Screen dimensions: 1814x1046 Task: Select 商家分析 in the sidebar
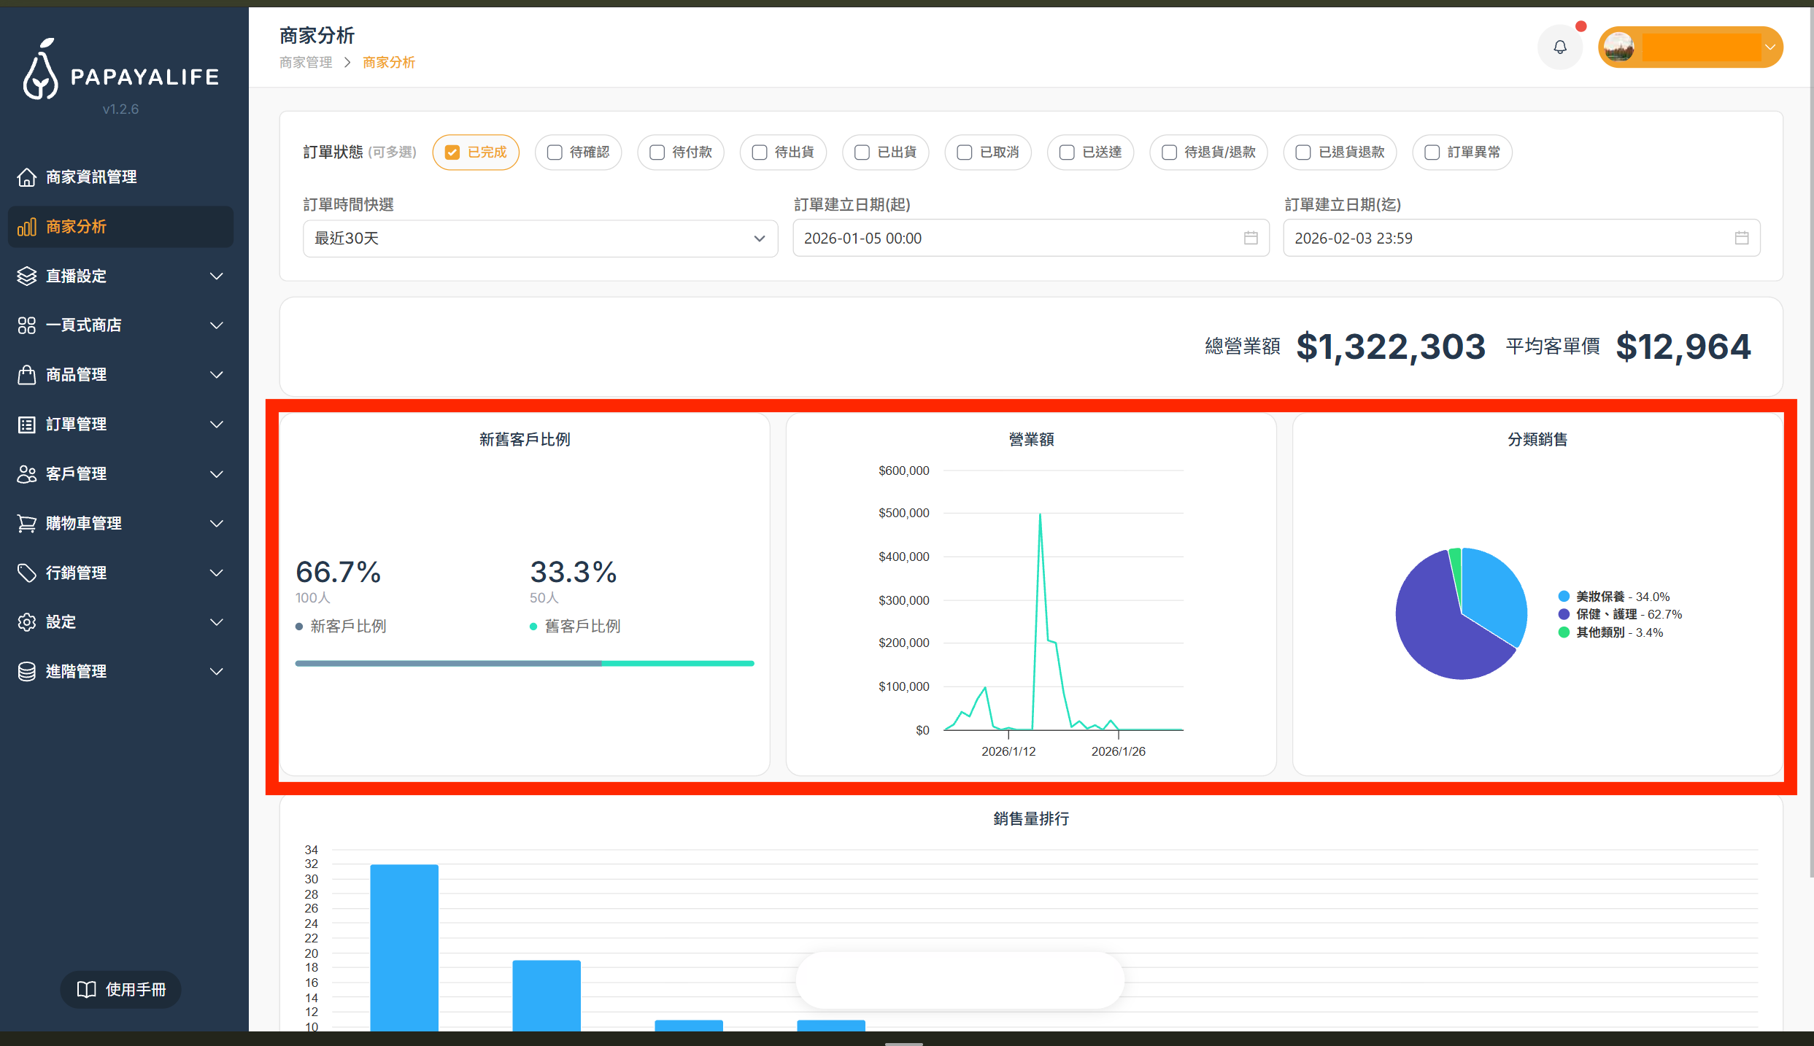pos(76,227)
